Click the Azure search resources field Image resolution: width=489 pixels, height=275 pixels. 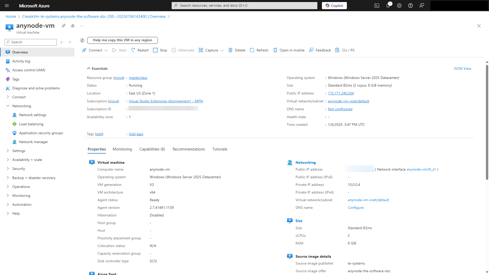pyautogui.click(x=244, y=5)
